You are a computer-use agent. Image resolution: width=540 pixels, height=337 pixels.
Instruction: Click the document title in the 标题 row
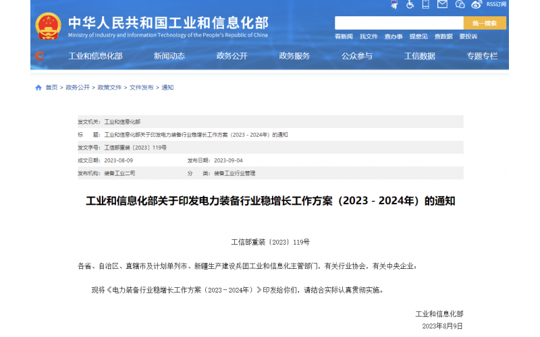(196, 135)
